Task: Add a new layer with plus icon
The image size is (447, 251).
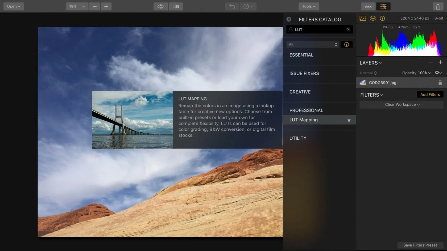Action: (440, 62)
